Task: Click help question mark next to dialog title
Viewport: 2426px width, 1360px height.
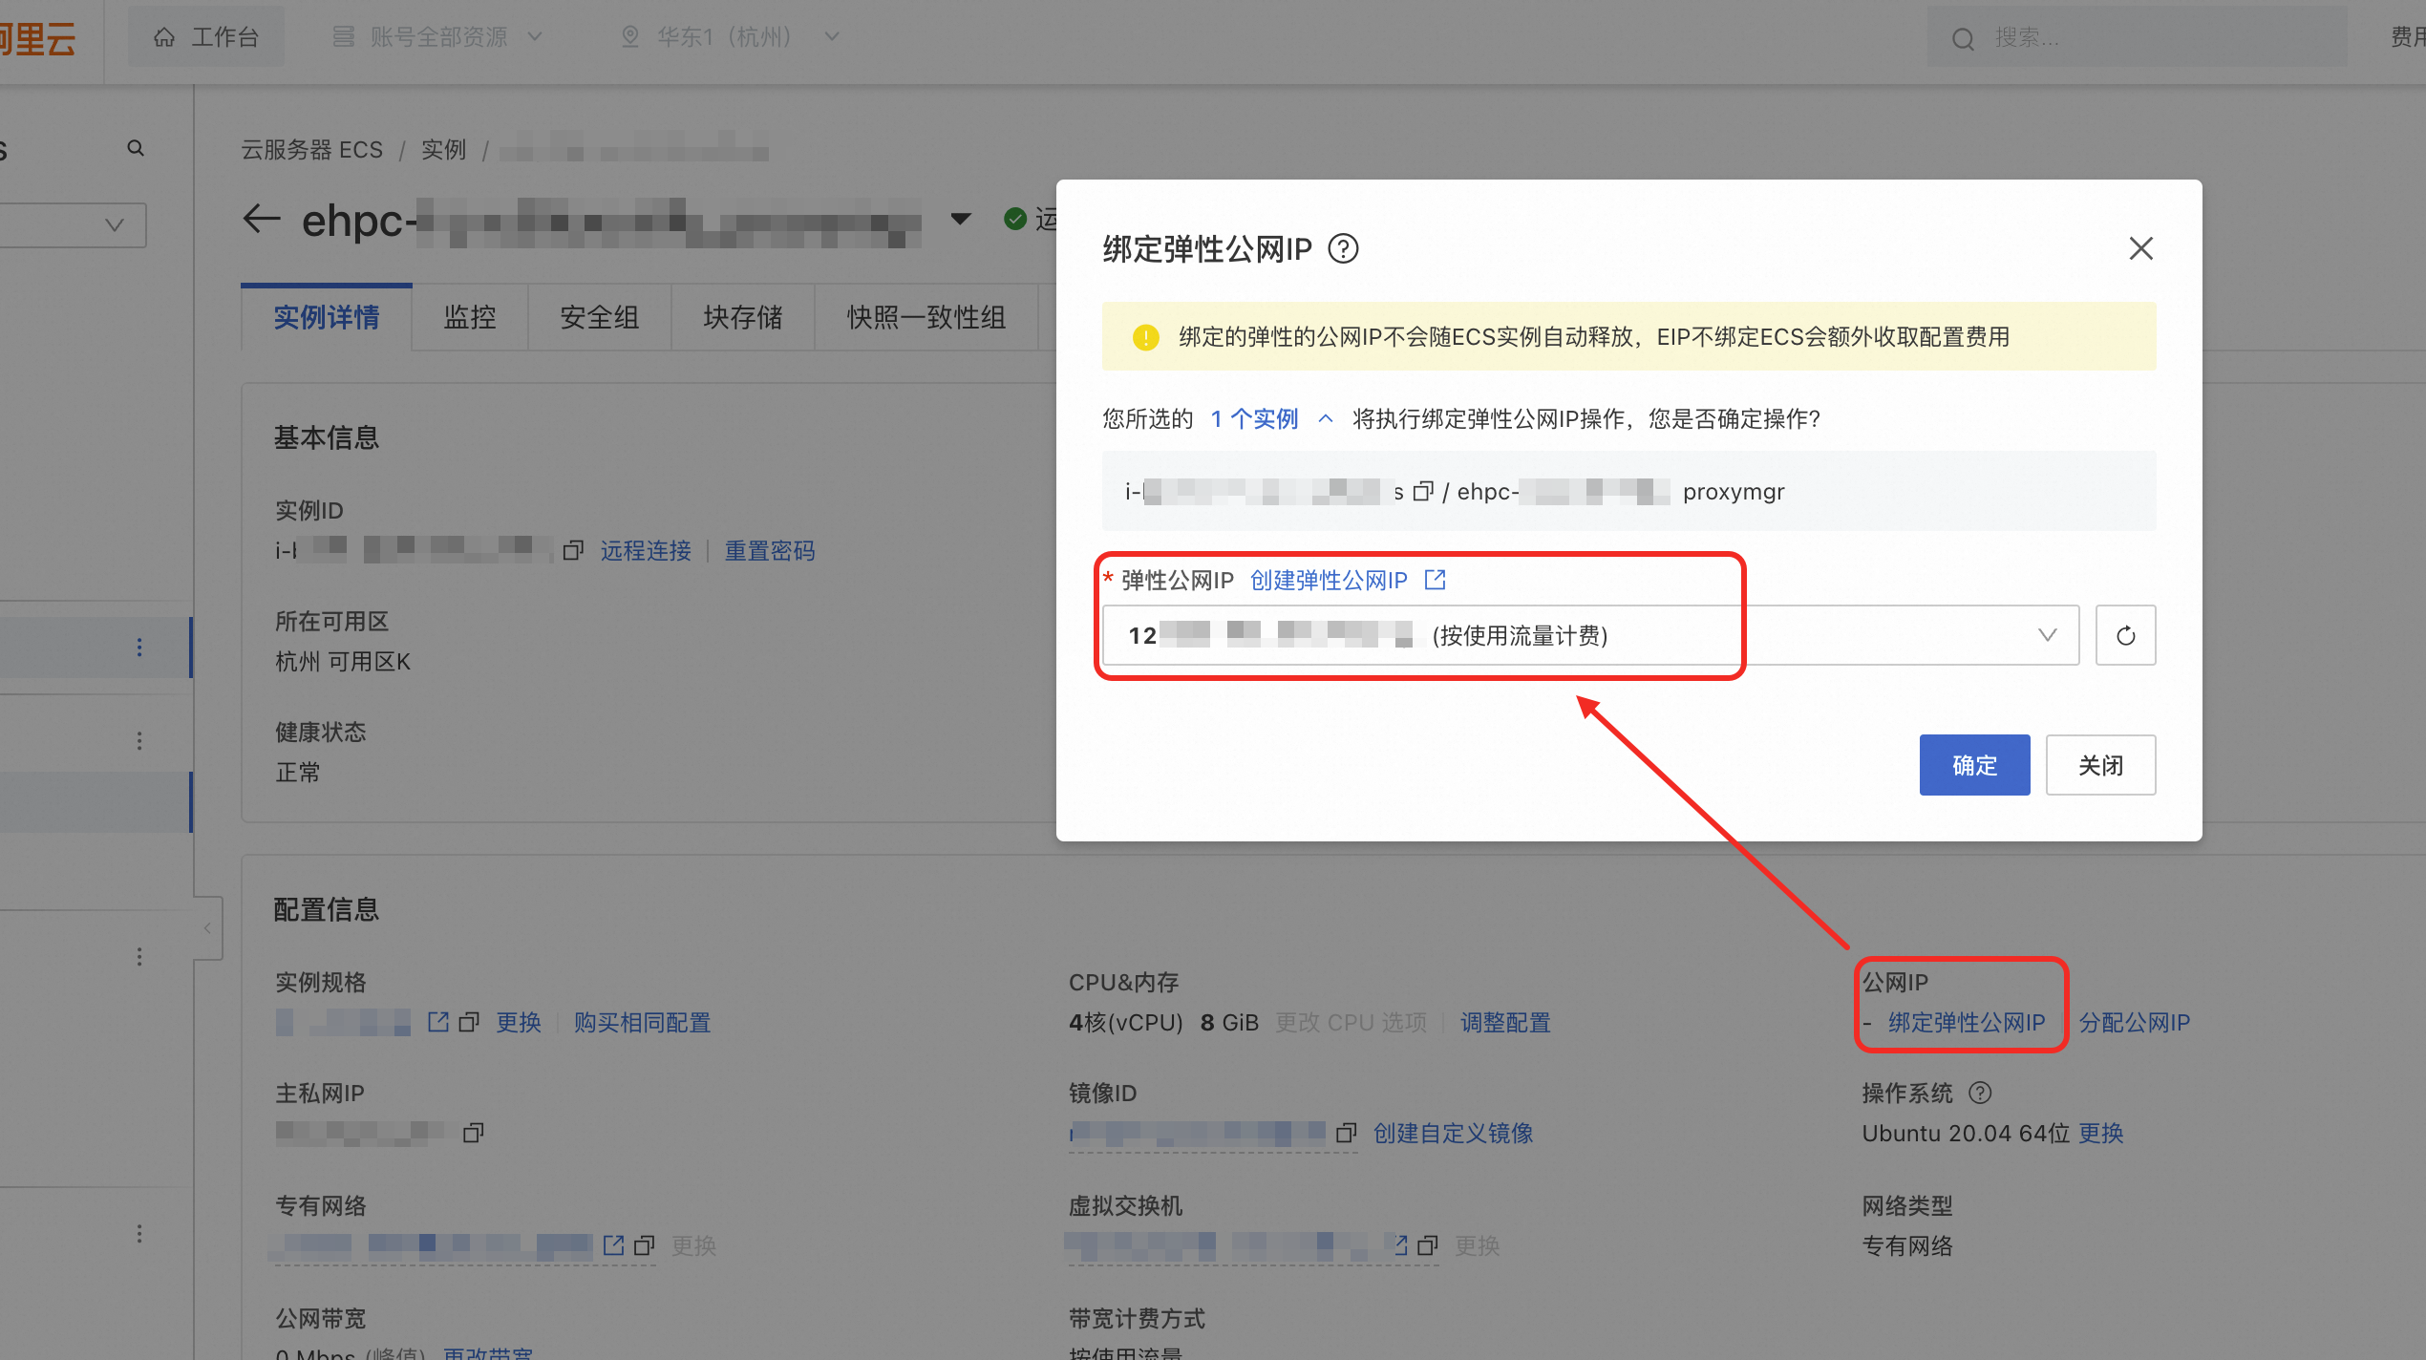Action: click(1344, 249)
